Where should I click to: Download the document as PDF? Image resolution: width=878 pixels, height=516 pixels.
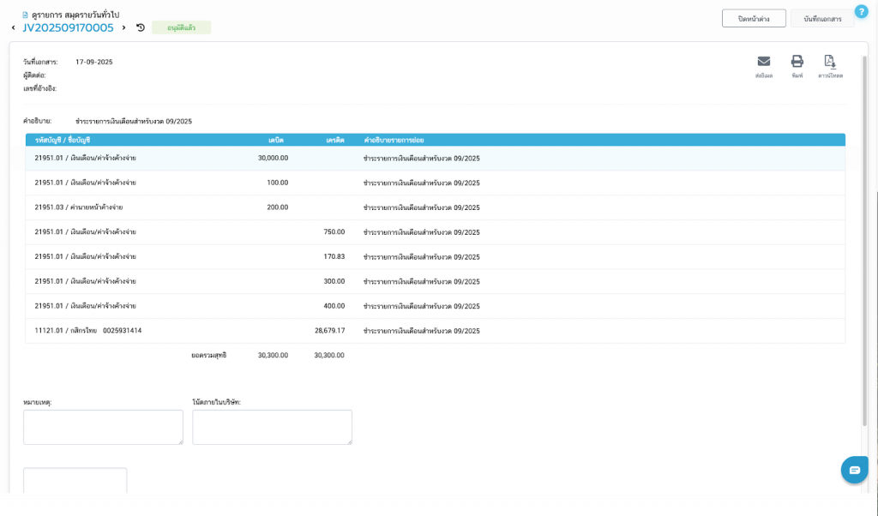tap(829, 62)
